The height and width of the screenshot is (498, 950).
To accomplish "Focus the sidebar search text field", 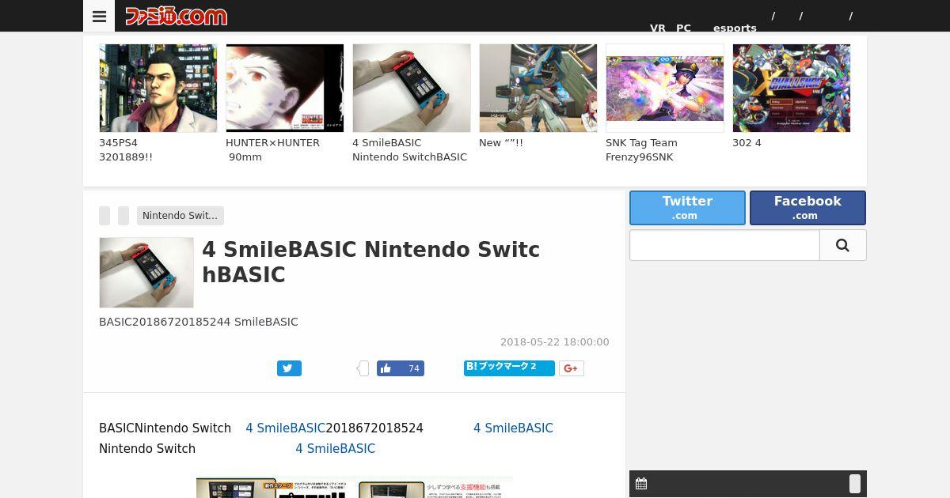I will click(724, 245).
